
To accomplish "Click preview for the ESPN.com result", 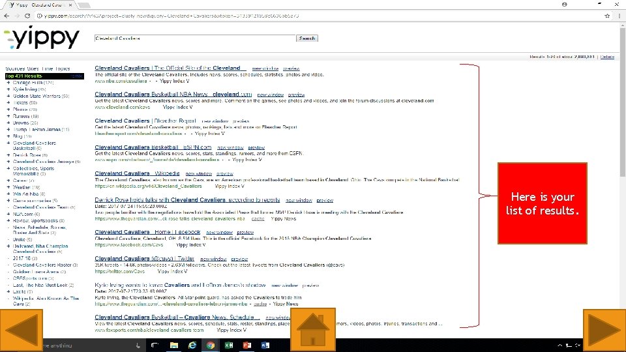I will pos(256,148).
